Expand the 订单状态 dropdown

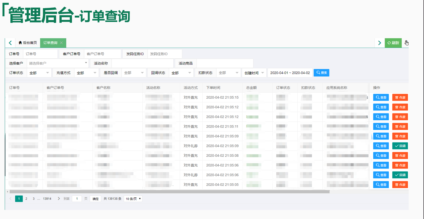coord(39,73)
